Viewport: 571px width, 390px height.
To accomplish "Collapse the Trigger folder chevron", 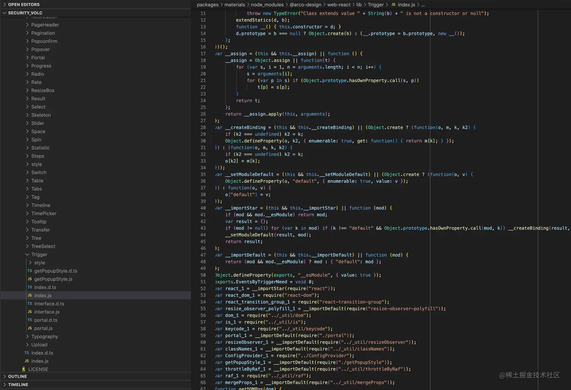I will [x=27, y=254].
